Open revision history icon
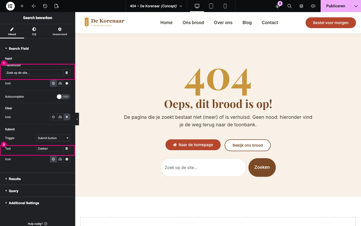Viewport: 361px width, 226px height. [45, 6]
